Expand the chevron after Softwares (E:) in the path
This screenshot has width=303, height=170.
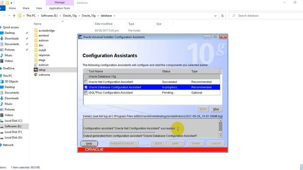tap(60, 16)
